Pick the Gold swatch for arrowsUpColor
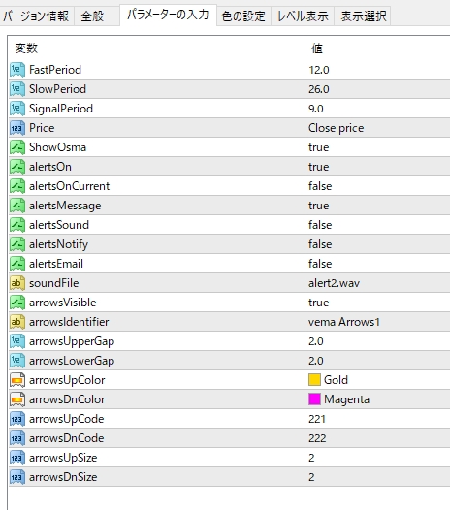The width and height of the screenshot is (450, 510). [314, 380]
